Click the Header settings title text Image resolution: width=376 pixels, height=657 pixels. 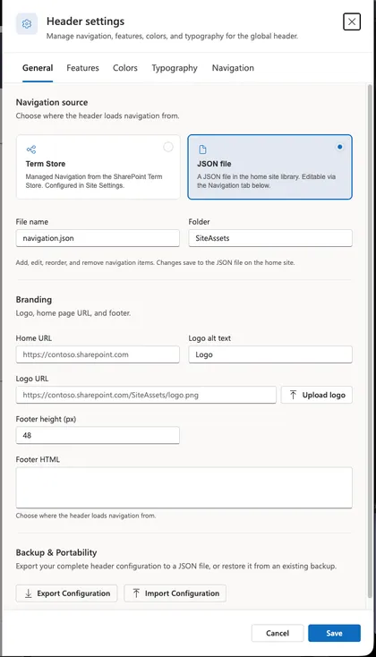(x=86, y=21)
